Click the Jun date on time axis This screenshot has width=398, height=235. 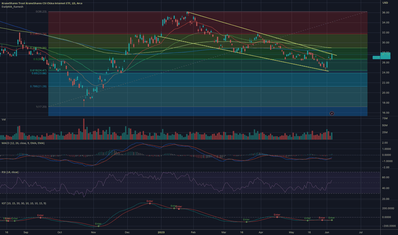coord(327,232)
